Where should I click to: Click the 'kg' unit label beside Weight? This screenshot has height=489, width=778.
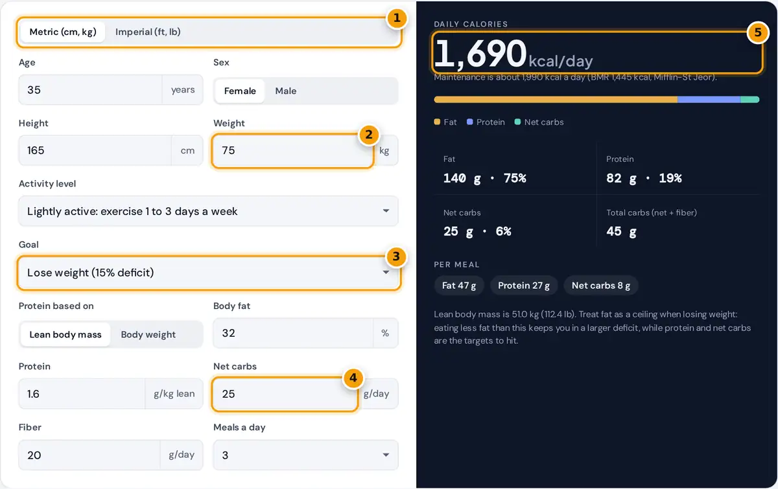[384, 150]
